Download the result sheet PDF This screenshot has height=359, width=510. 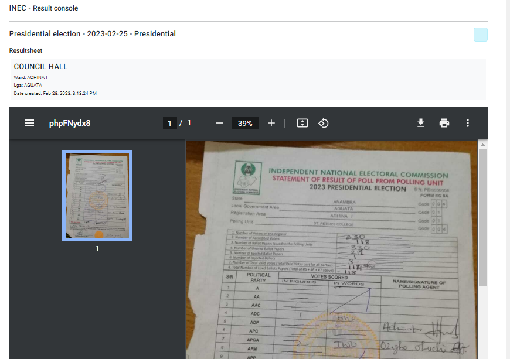(x=421, y=123)
